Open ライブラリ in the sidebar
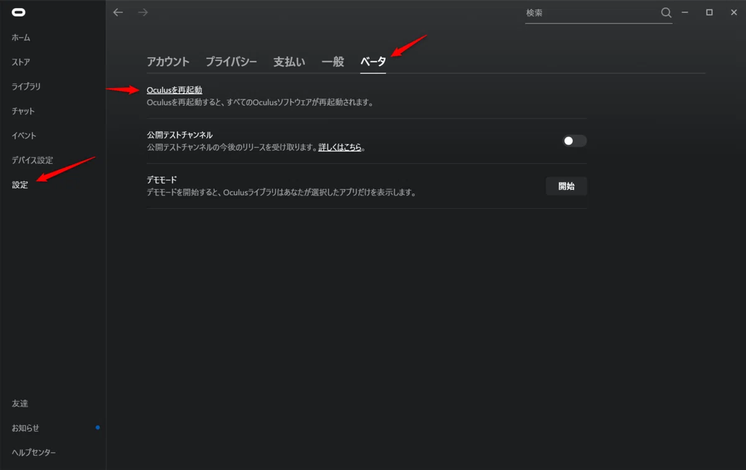The width and height of the screenshot is (746, 470). tap(26, 86)
